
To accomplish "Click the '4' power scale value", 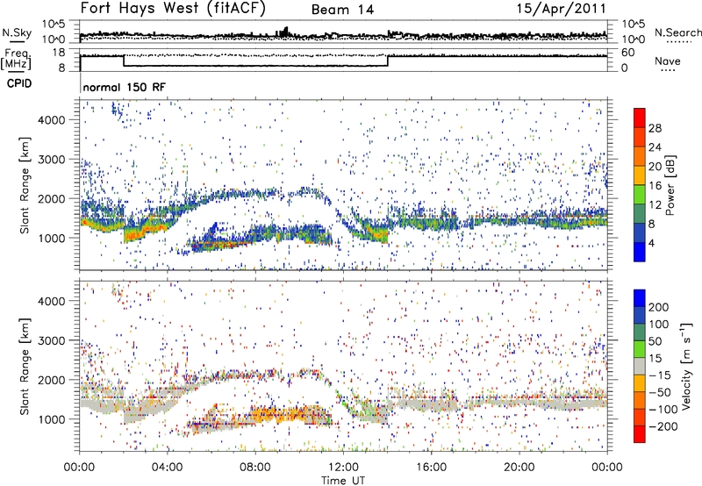I will [x=651, y=243].
